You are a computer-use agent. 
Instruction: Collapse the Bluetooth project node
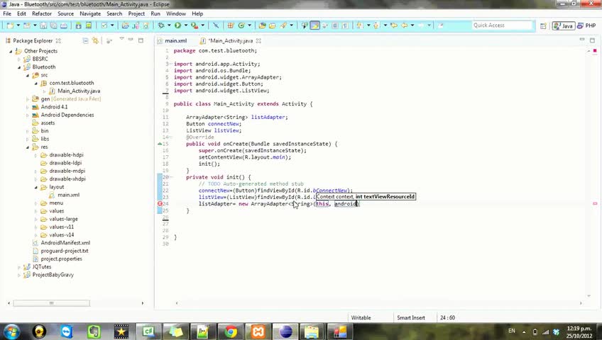tap(18, 67)
